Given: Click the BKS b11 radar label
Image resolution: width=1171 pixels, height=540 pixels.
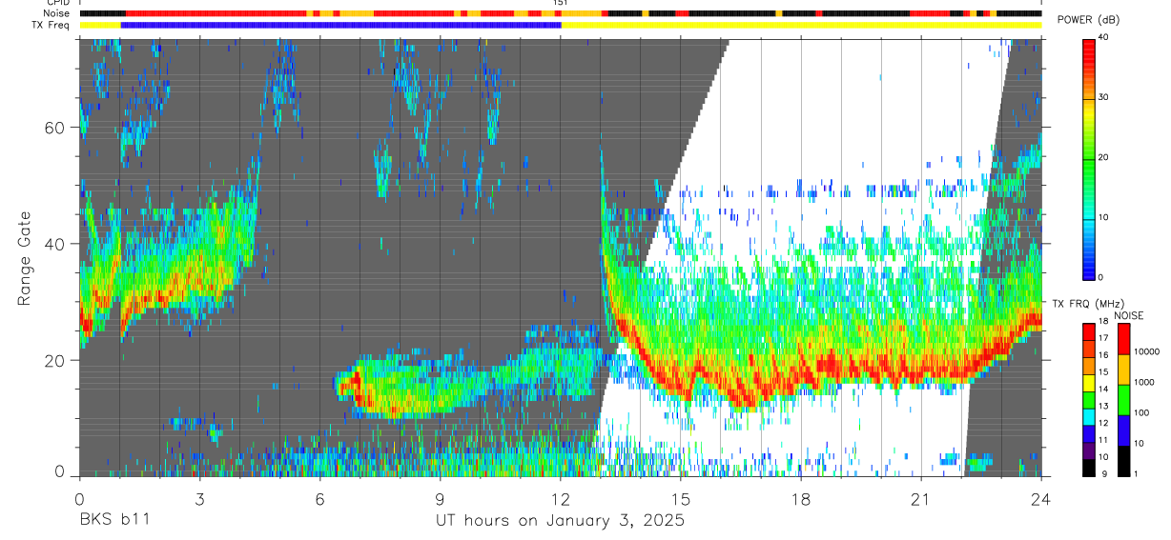Looking at the screenshot, I should tap(113, 520).
